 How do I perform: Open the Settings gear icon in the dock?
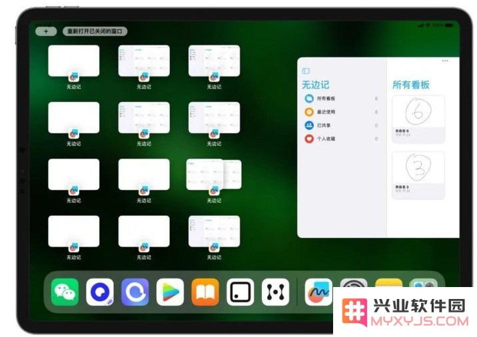(354, 283)
